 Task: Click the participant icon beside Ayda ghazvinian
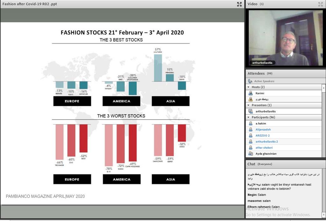[251, 154]
